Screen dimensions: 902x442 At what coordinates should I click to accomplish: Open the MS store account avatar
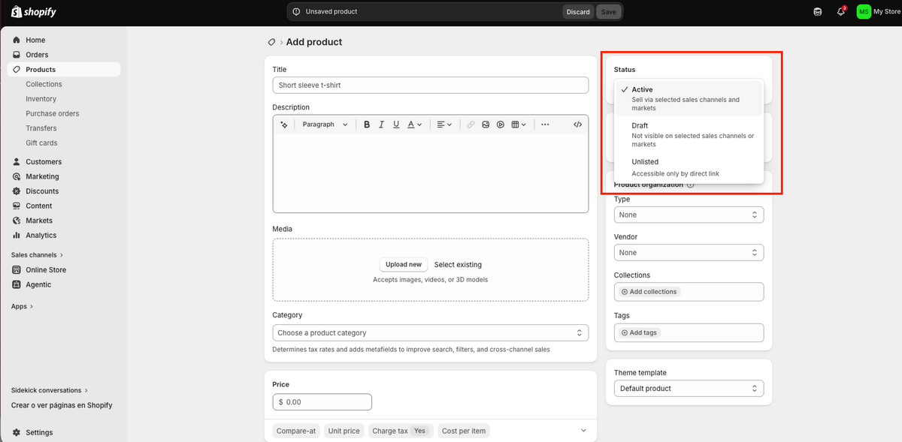point(864,12)
